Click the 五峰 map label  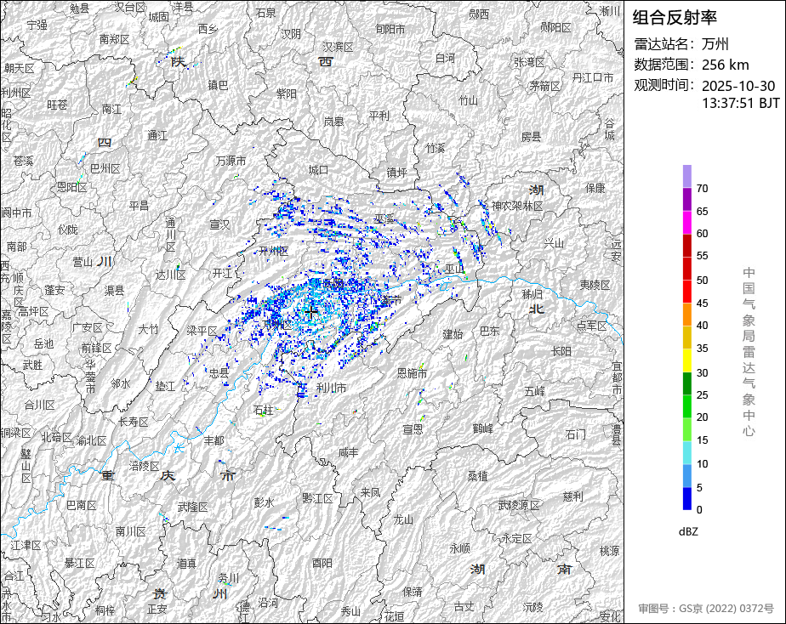[535, 391]
